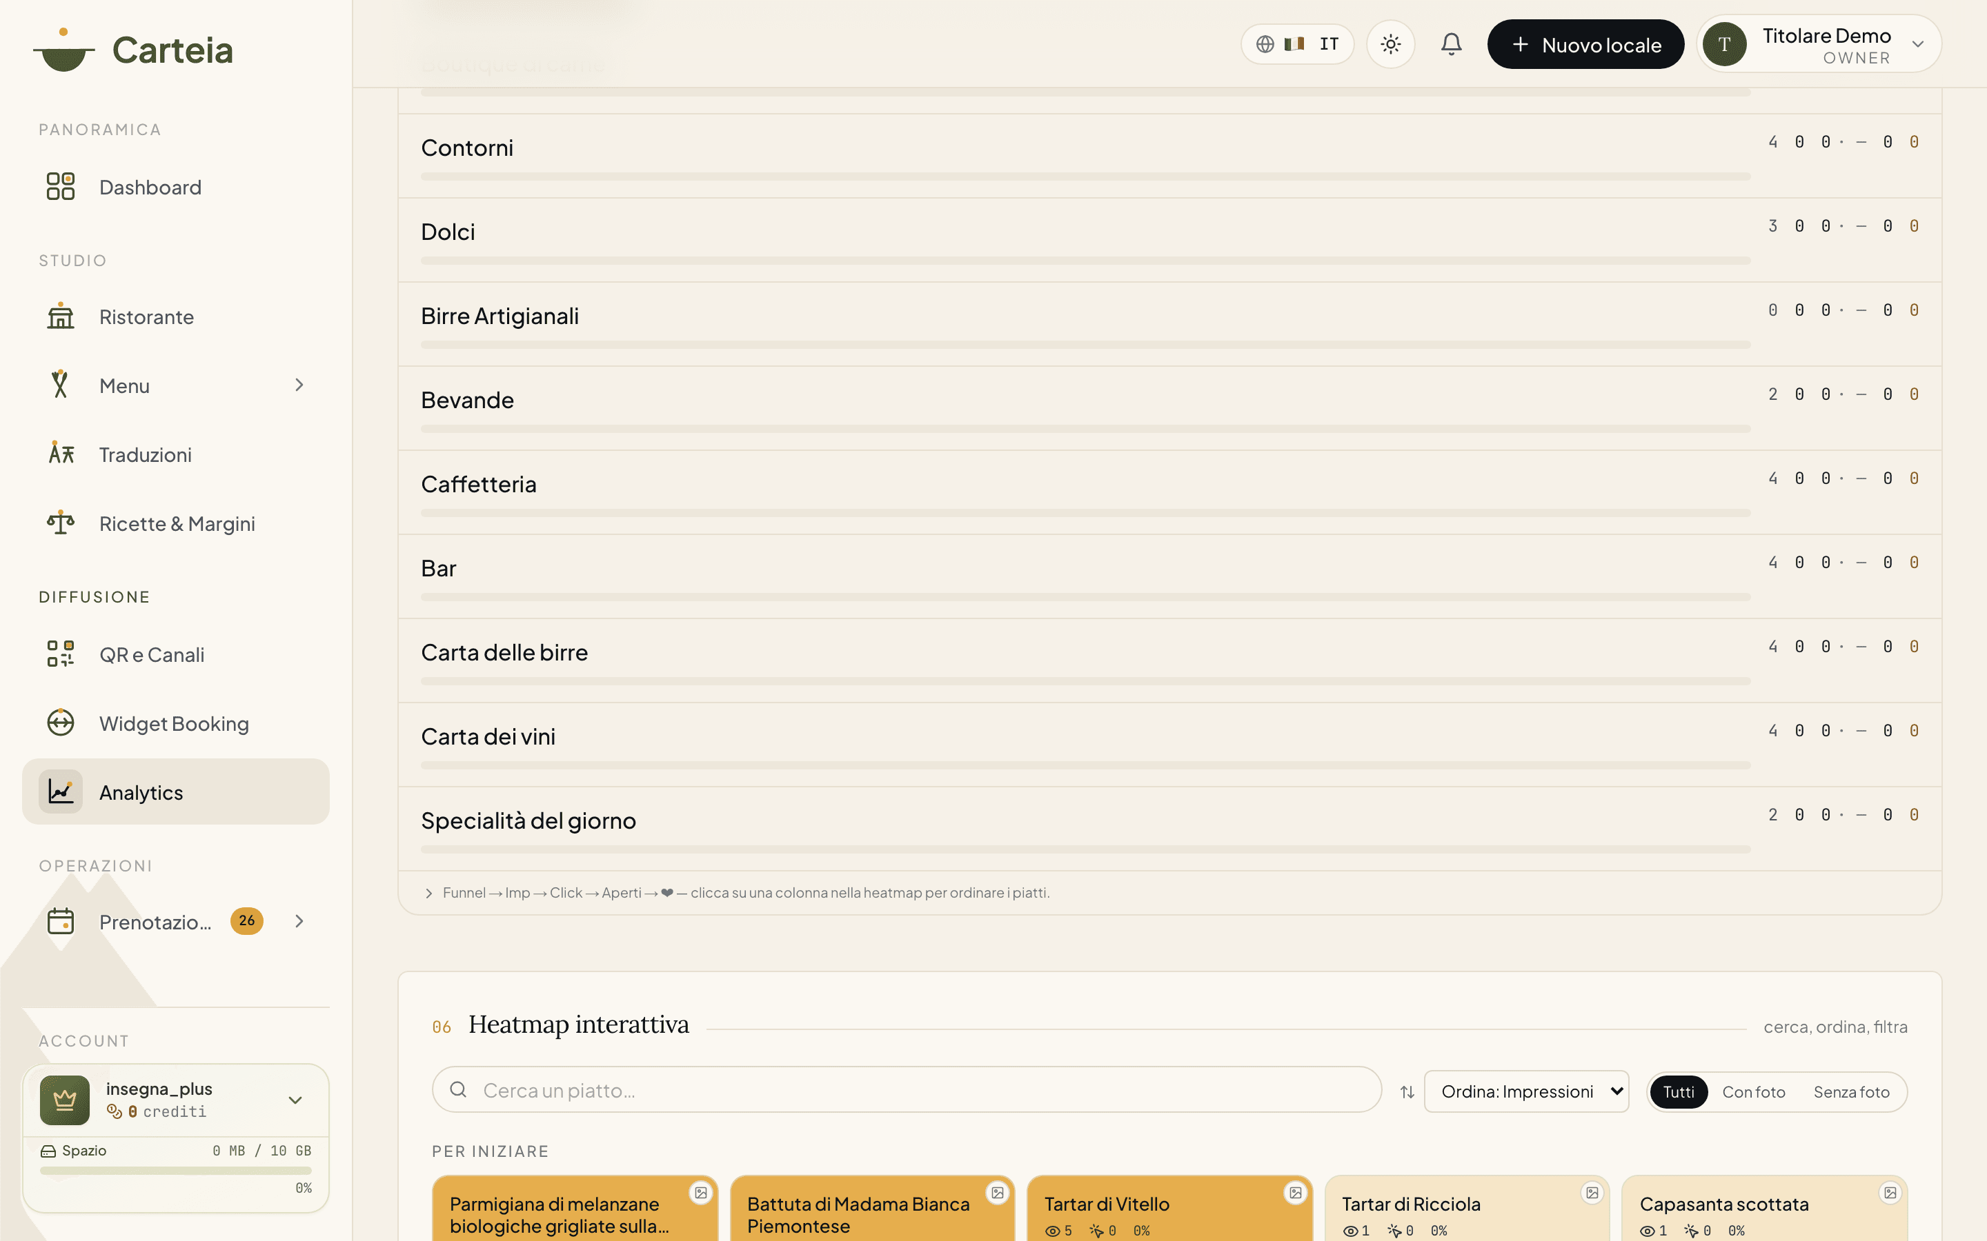Screen dimensions: 1987x1241
Task: Click the Carta dei vini progress bar
Action: (x=1085, y=765)
